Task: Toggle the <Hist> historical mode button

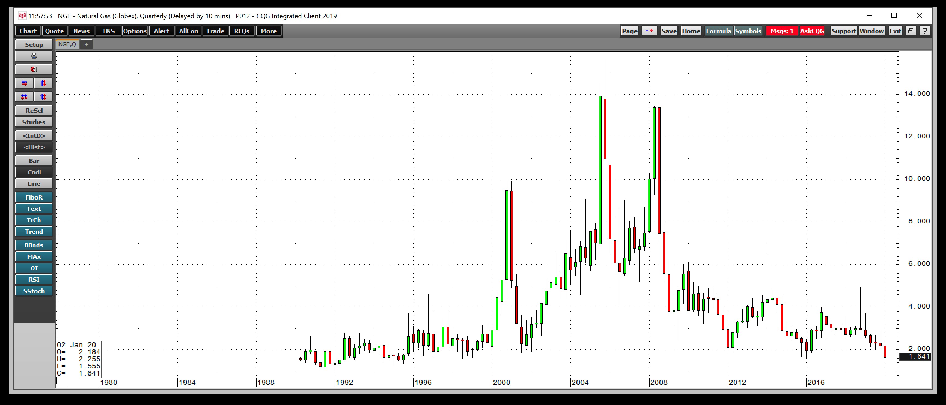Action: 34,147
